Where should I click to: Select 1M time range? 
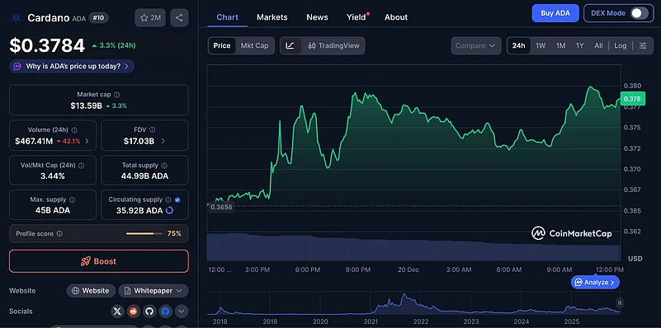pyautogui.click(x=560, y=45)
